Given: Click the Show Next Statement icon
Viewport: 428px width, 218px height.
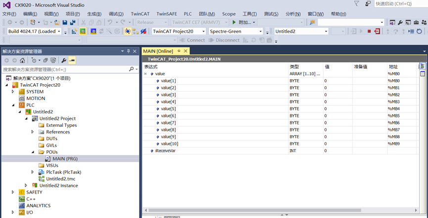Looking at the screenshot, I should click(x=411, y=31).
